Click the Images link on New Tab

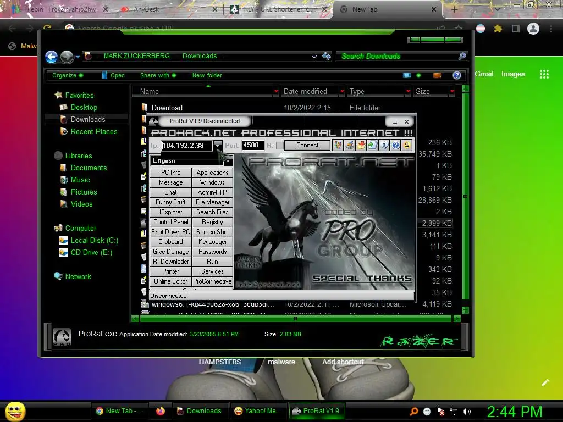[x=513, y=74]
